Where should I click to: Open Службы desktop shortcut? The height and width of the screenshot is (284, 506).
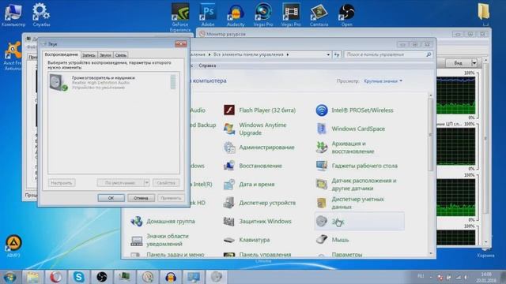(41, 14)
